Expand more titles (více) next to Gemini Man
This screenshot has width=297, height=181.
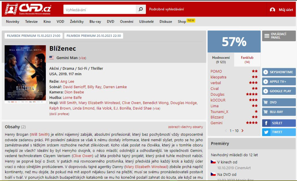click(x=82, y=58)
